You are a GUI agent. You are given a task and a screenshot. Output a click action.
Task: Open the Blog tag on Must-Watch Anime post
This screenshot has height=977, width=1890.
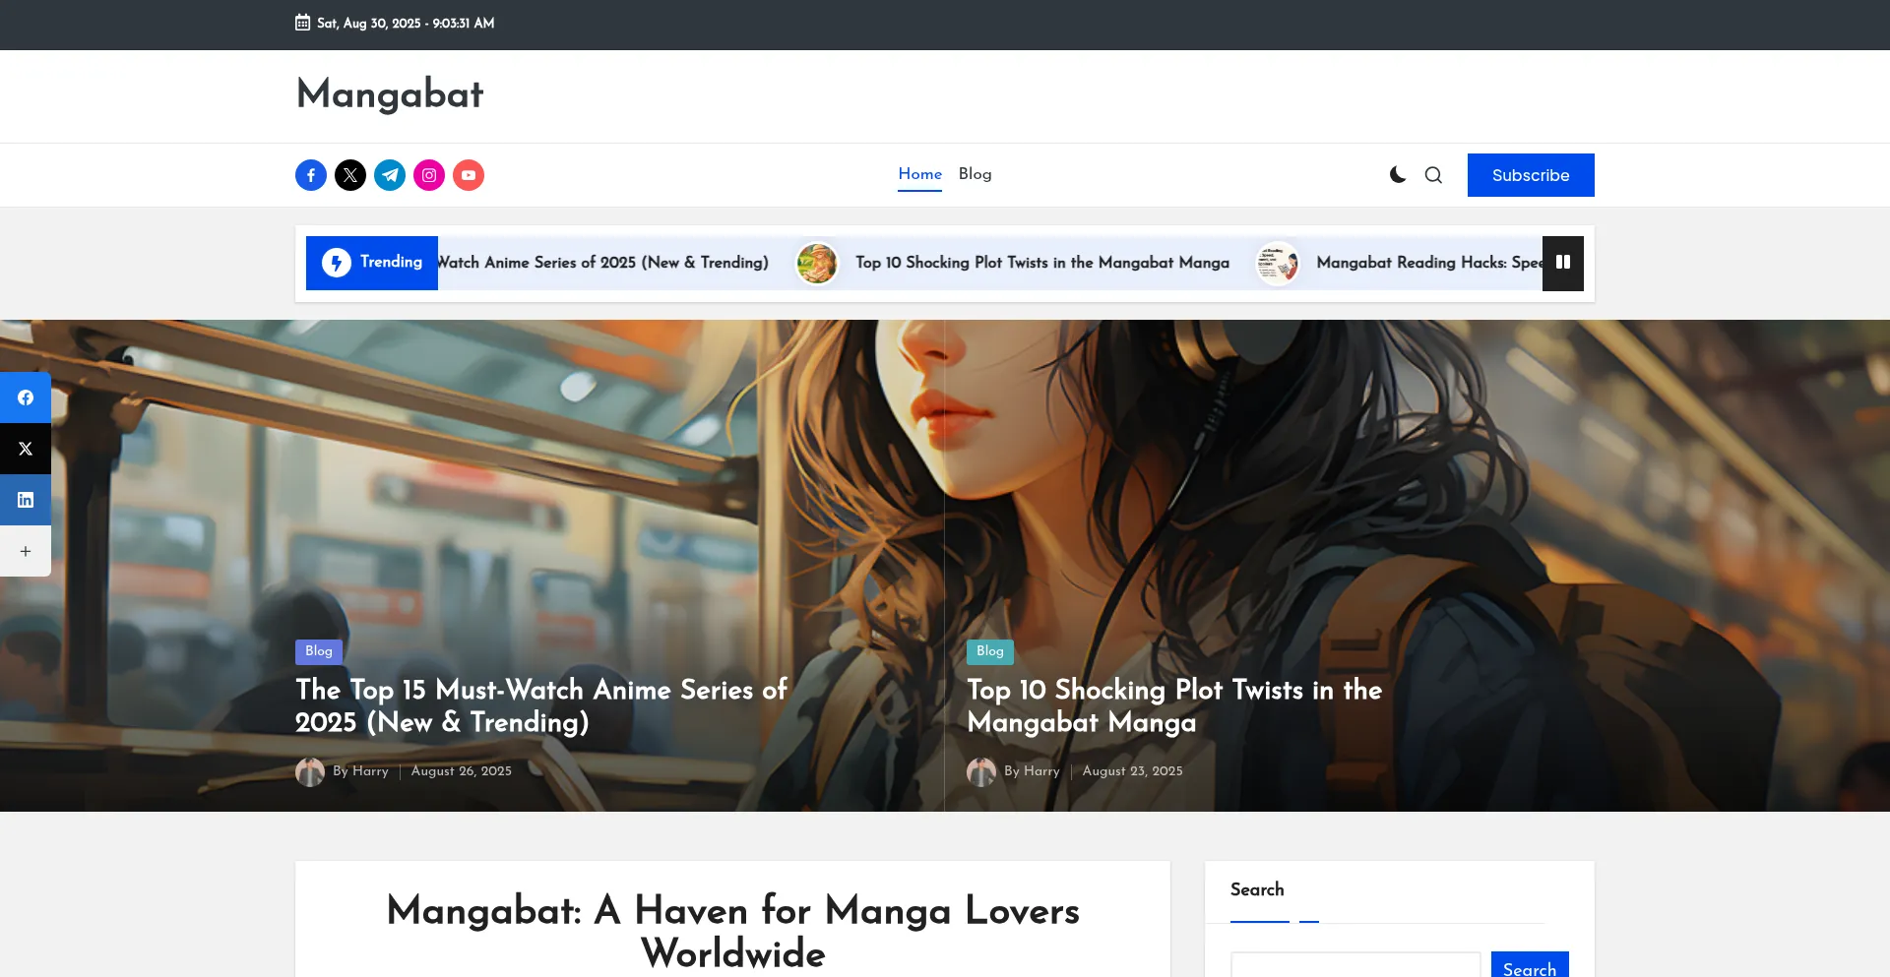point(319,651)
